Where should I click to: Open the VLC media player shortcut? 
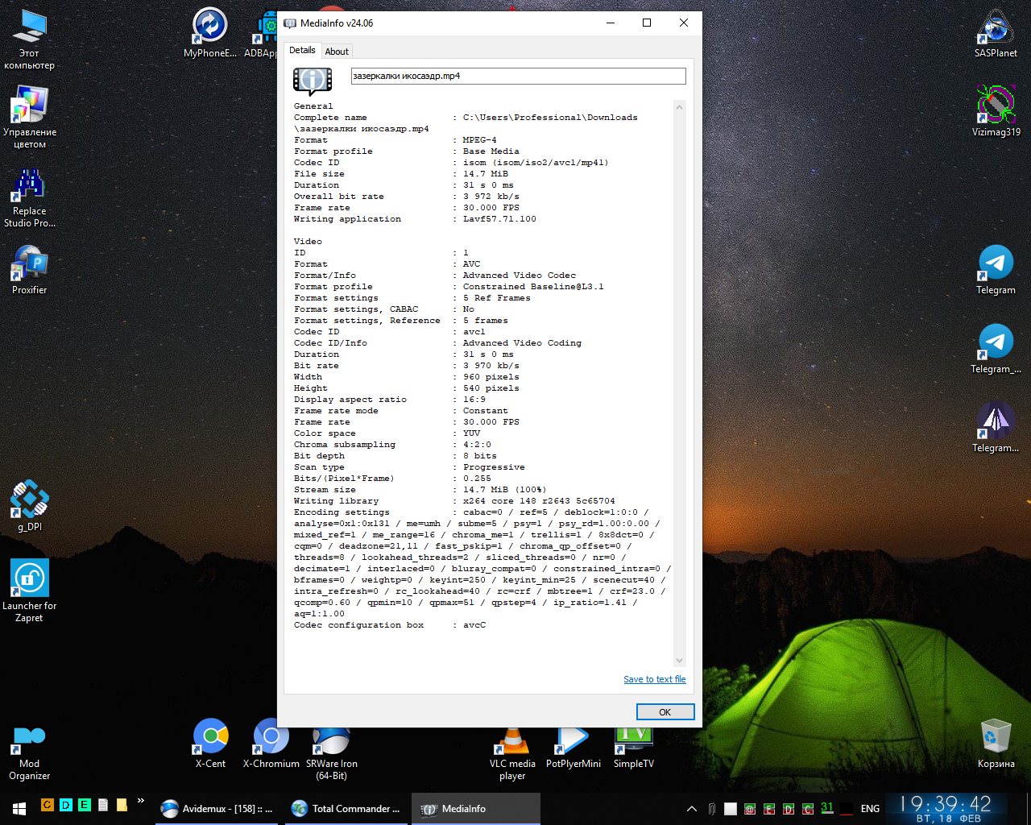512,754
